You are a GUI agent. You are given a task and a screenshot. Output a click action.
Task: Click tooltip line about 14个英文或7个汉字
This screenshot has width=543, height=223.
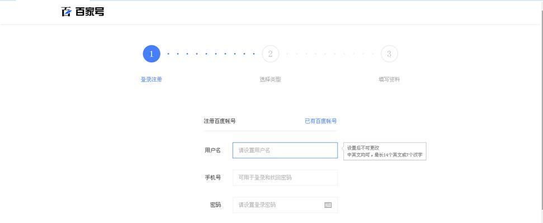(x=385, y=155)
